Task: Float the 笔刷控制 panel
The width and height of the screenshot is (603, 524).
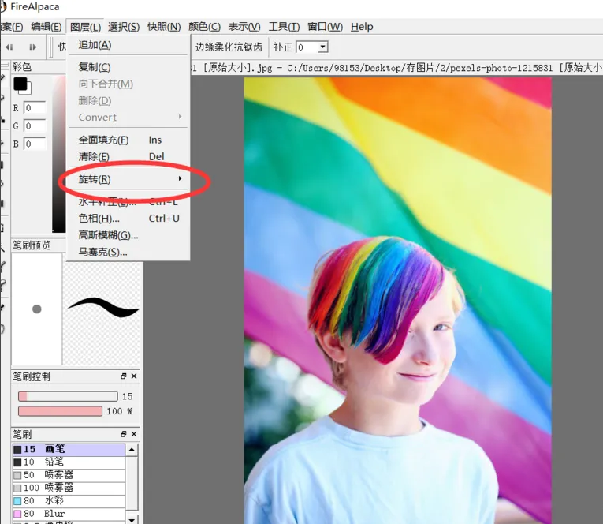Action: tap(124, 376)
